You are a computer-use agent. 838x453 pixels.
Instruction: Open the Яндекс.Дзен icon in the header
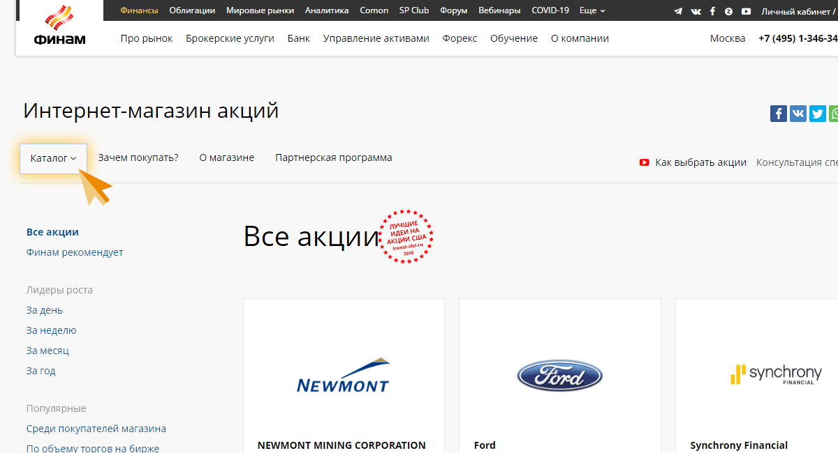(x=728, y=10)
